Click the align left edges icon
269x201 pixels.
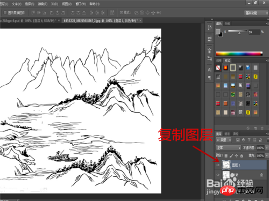pyautogui.click(x=52, y=13)
